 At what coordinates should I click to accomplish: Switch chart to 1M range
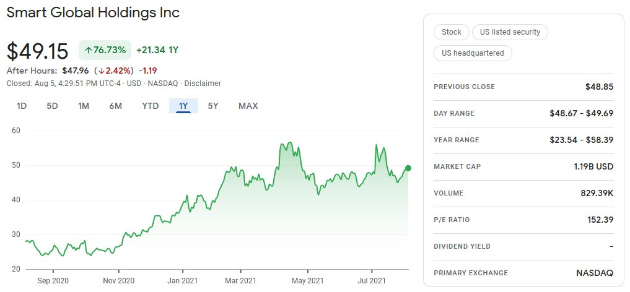point(84,106)
